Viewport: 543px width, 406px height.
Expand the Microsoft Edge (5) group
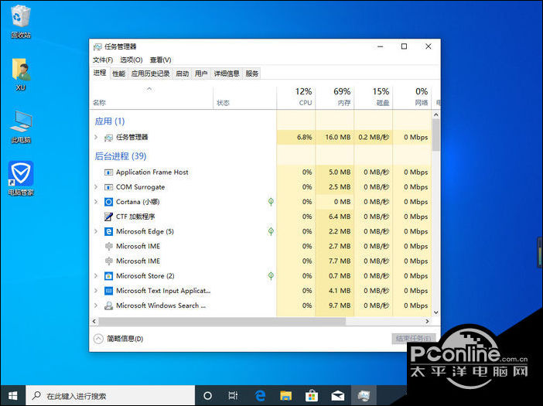tap(96, 231)
